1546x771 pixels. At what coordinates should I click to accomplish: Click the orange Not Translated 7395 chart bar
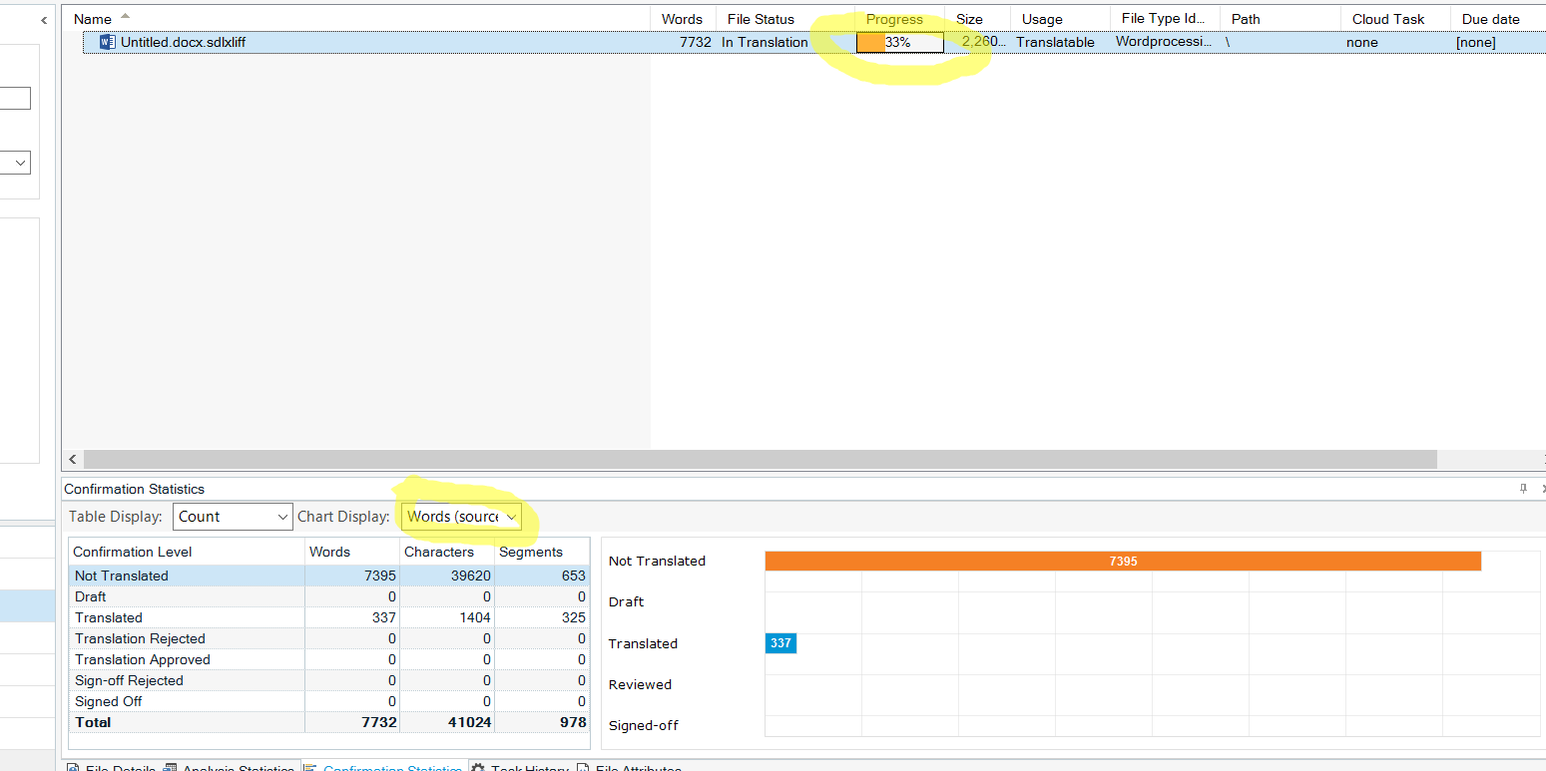click(1123, 561)
